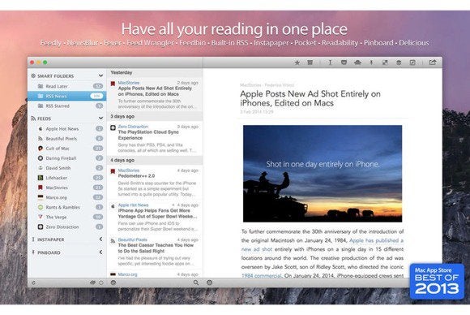Click the FEEDS section header label
This screenshot has width=470, height=315.
click(x=44, y=119)
